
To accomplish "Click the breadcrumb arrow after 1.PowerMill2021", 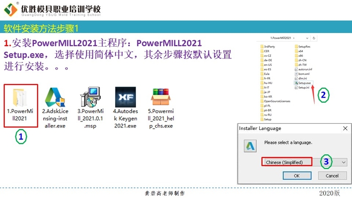I will tap(293, 39).
